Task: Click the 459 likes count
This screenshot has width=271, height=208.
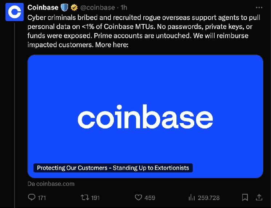Action: coord(150,198)
